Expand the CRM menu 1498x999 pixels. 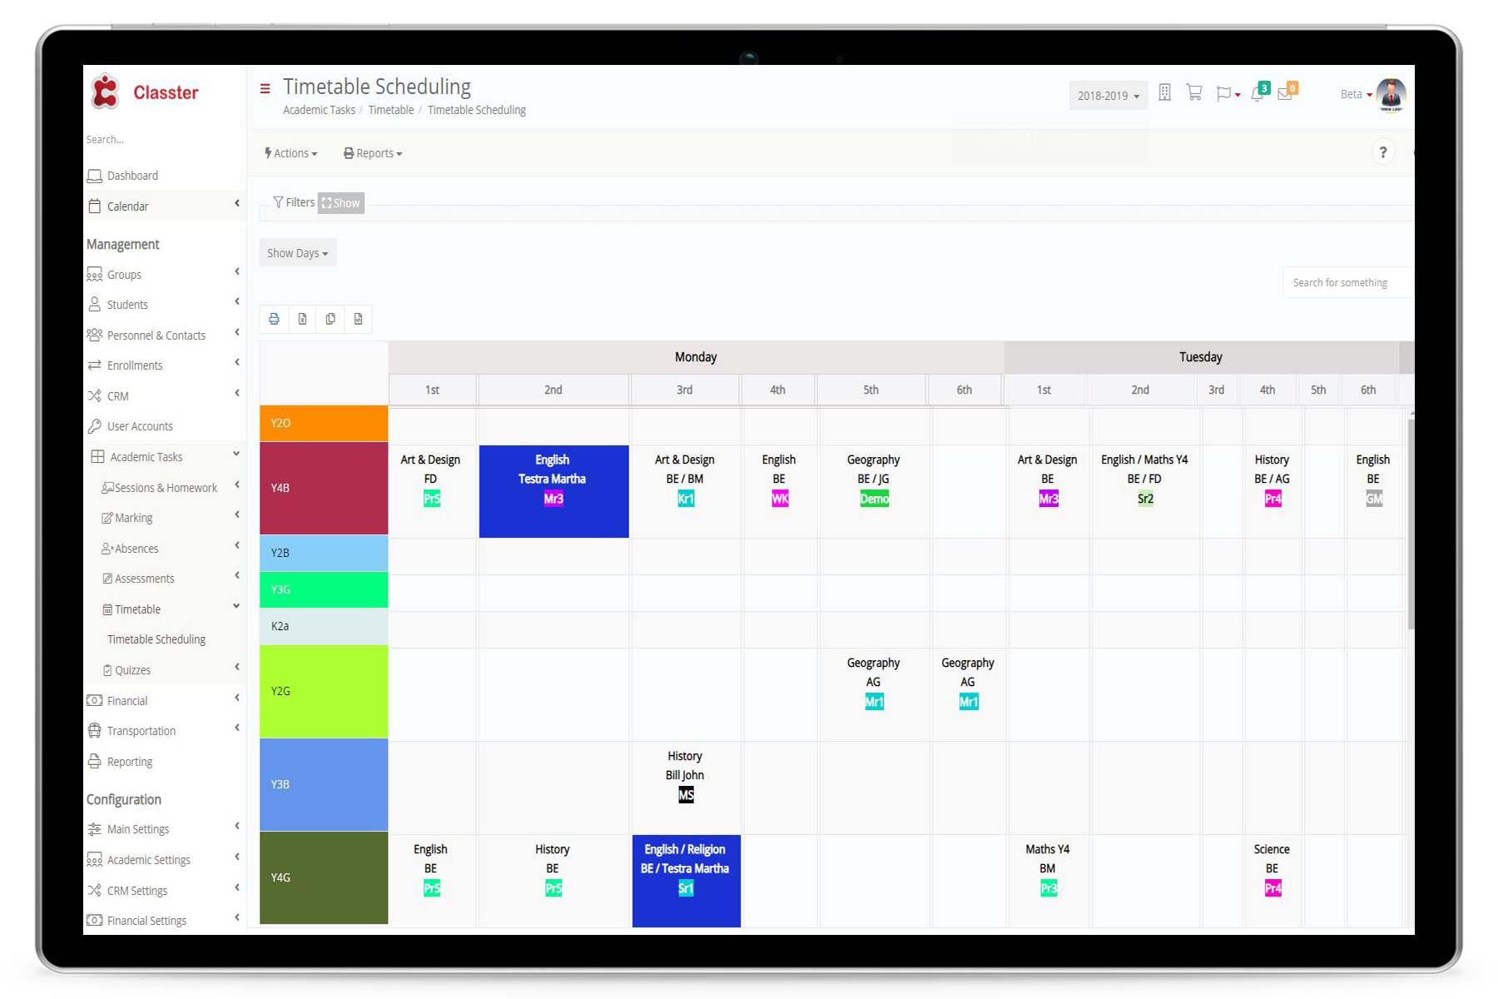click(x=163, y=395)
